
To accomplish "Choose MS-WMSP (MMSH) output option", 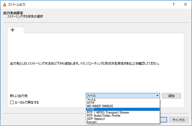I will 123,106.
